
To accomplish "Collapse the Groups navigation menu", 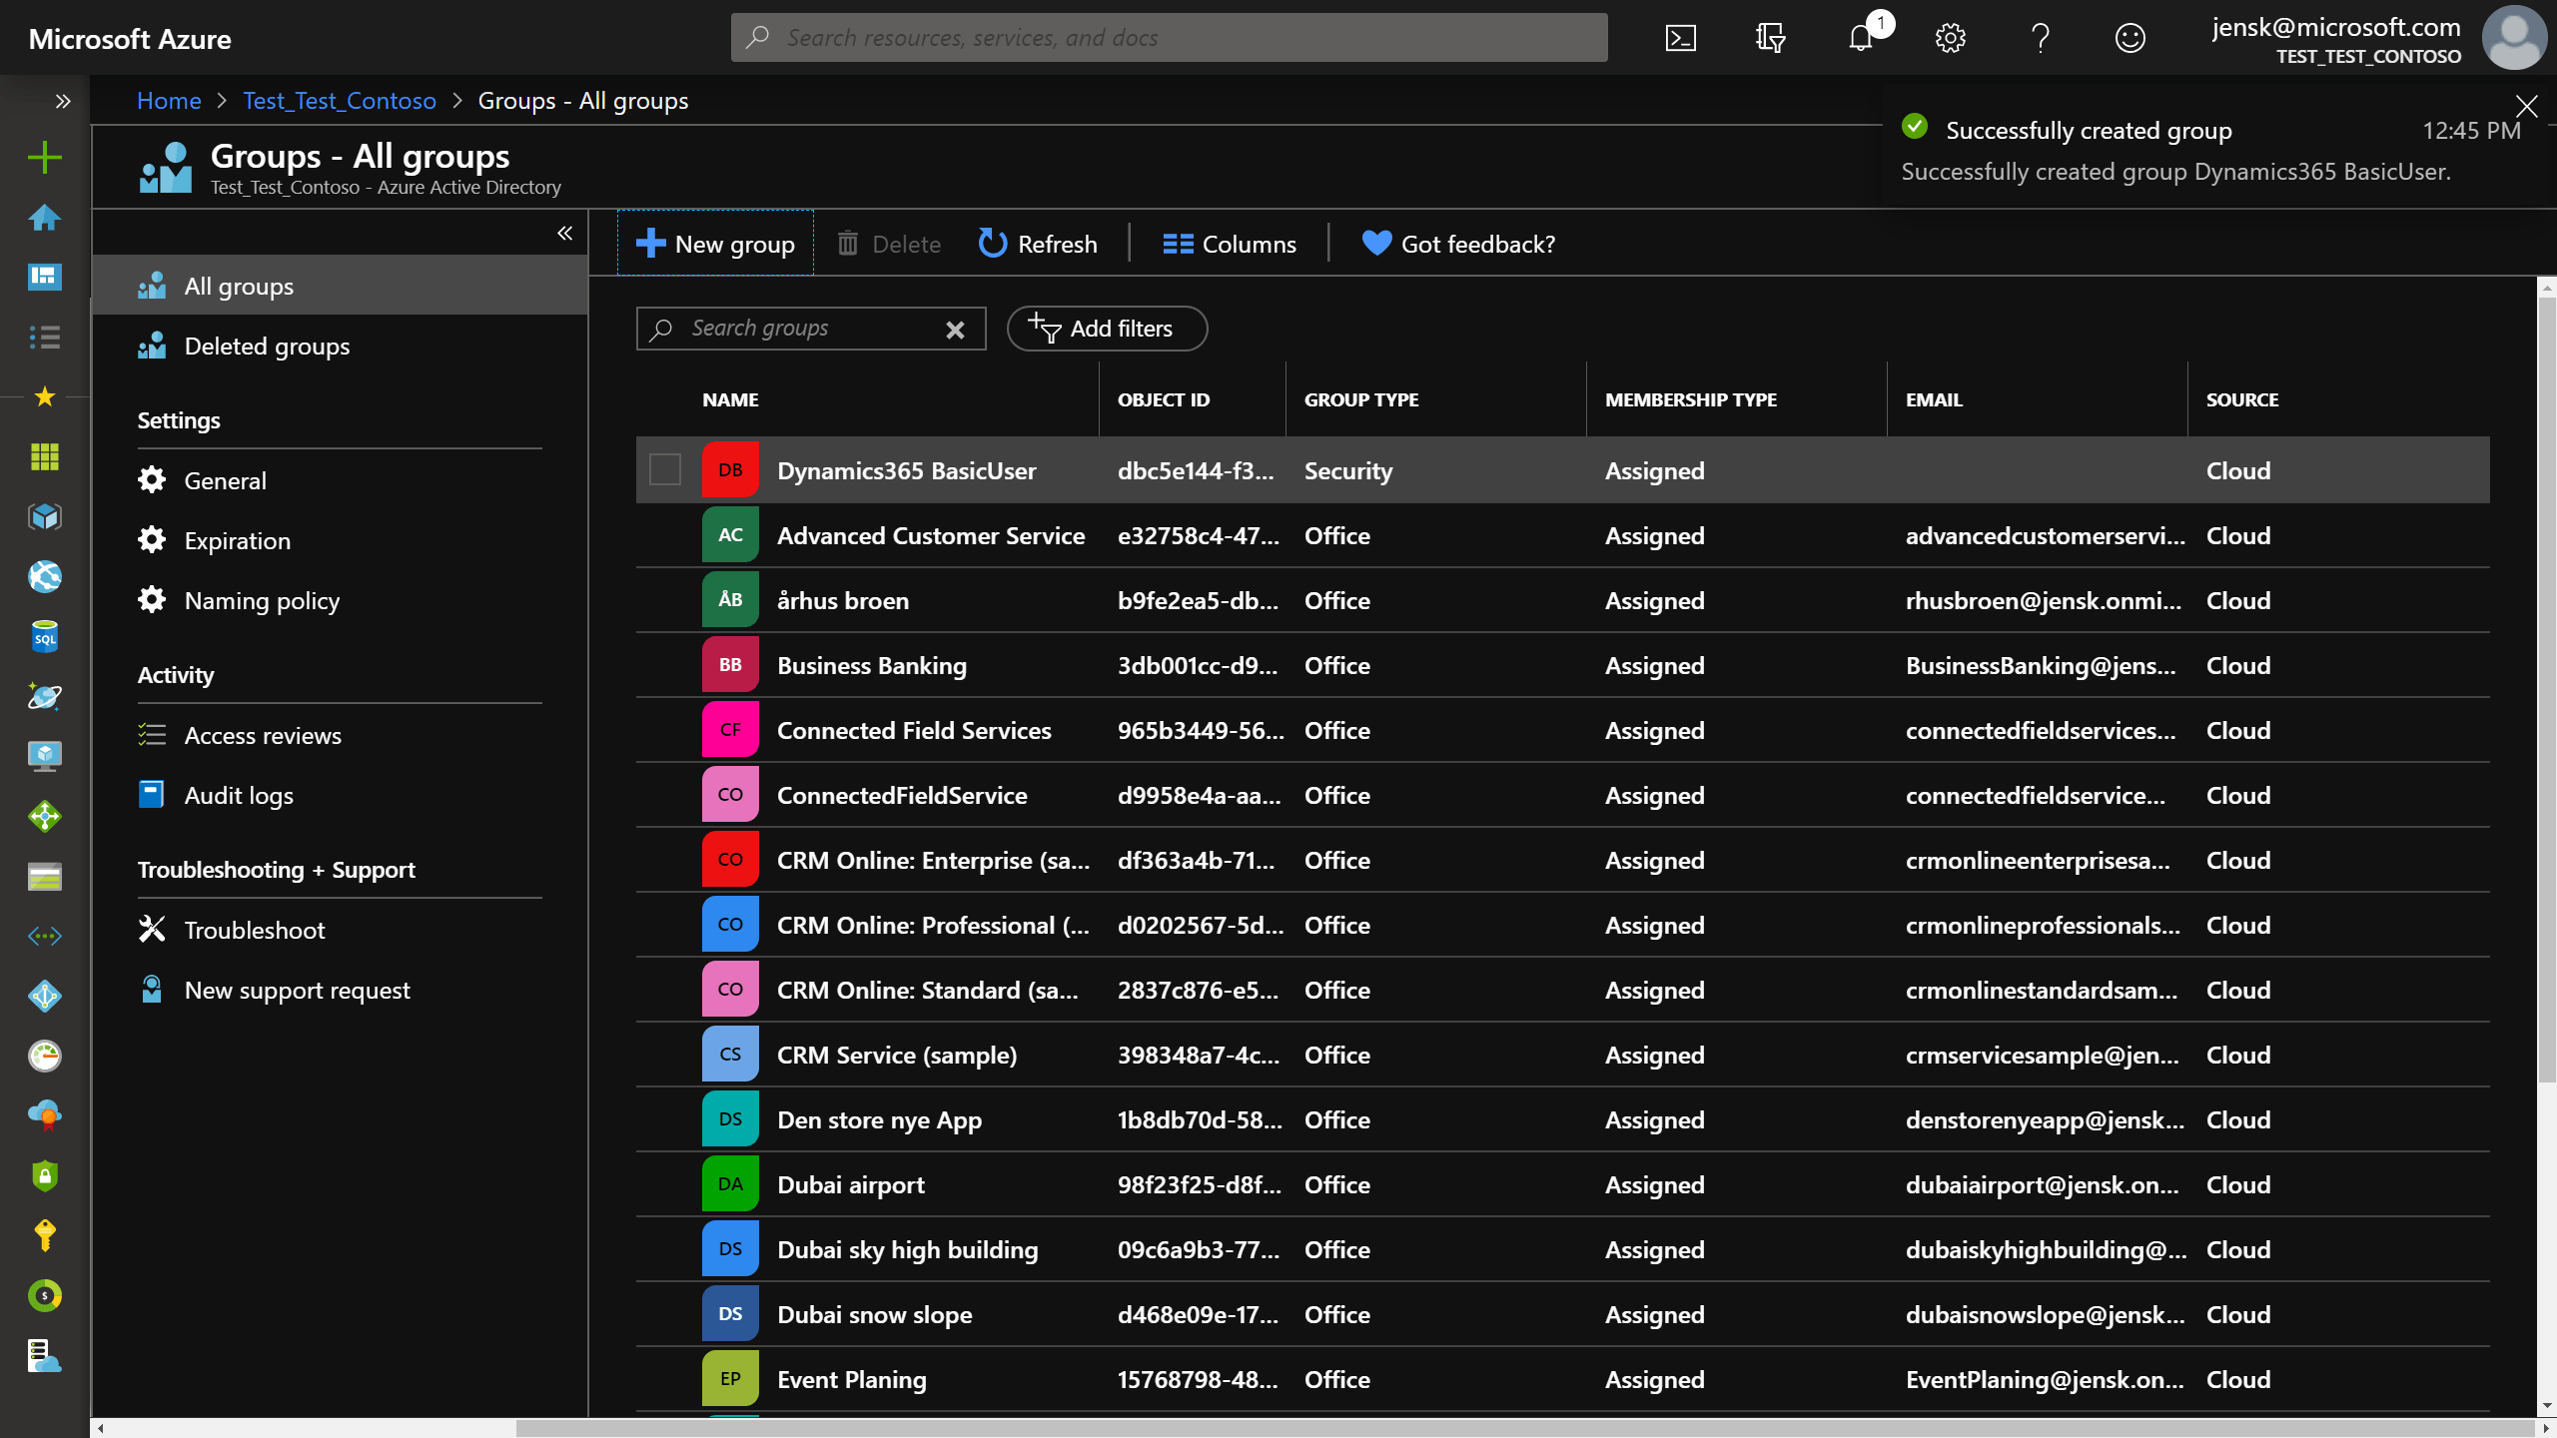I will (564, 233).
